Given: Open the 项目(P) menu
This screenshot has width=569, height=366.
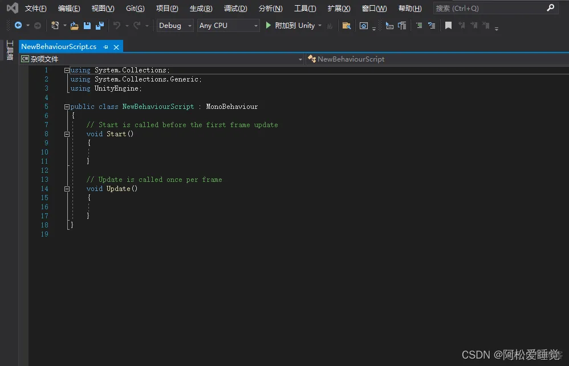Looking at the screenshot, I should click(x=167, y=8).
